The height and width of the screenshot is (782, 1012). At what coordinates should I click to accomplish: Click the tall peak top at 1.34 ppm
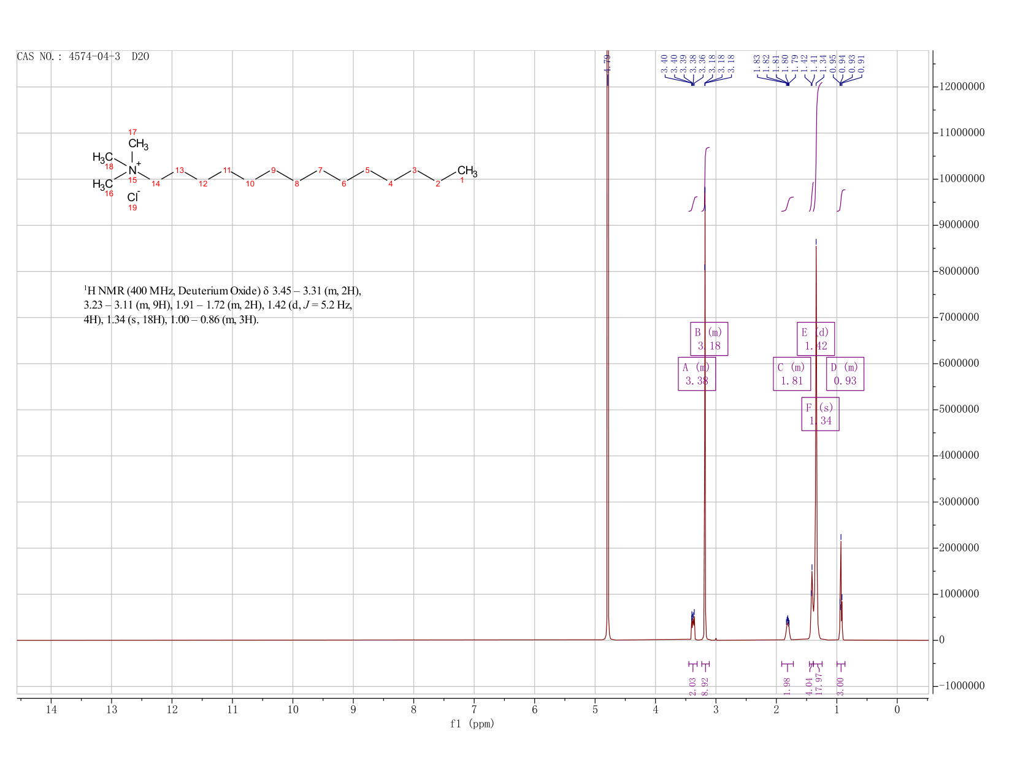(816, 245)
